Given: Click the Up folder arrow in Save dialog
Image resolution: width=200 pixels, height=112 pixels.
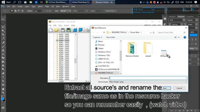Looking at the screenshot, I should pos(104,32).
